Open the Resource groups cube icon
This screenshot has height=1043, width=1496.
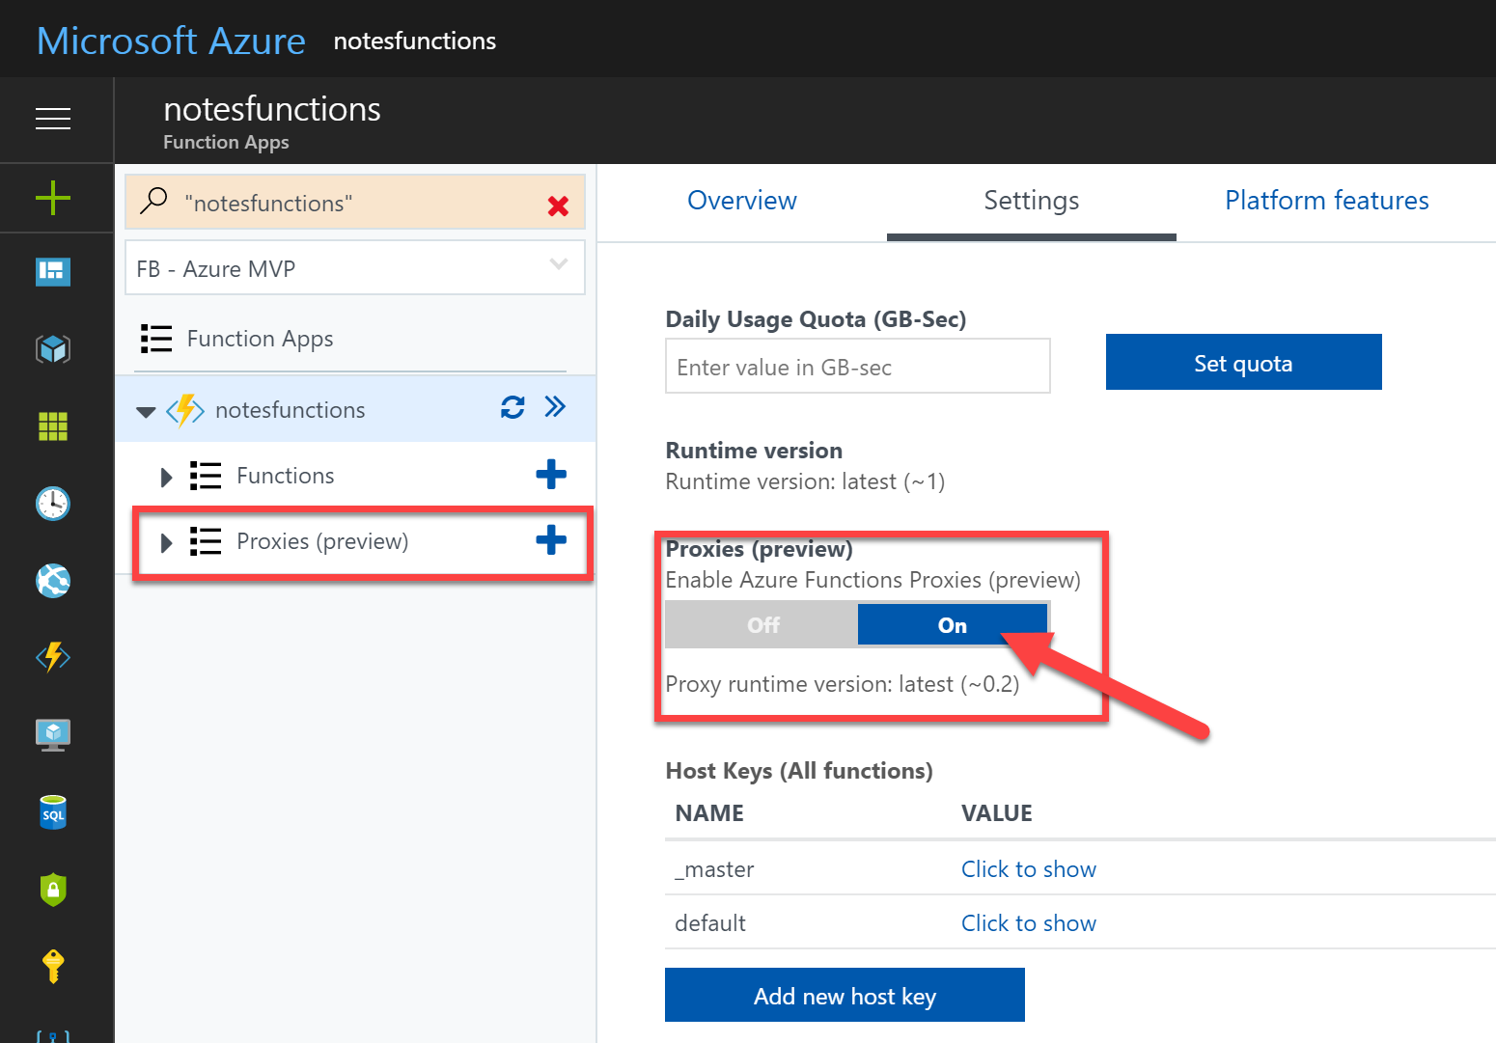pyautogui.click(x=53, y=348)
